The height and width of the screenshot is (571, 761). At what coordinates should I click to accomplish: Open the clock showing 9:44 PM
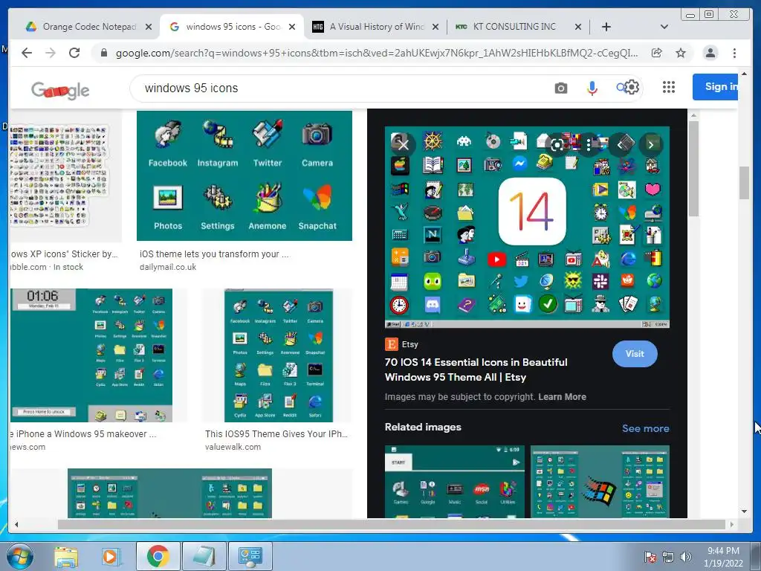[723, 557]
